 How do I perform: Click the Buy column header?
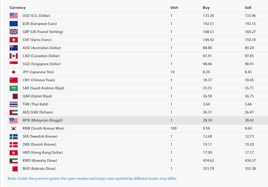206,8
